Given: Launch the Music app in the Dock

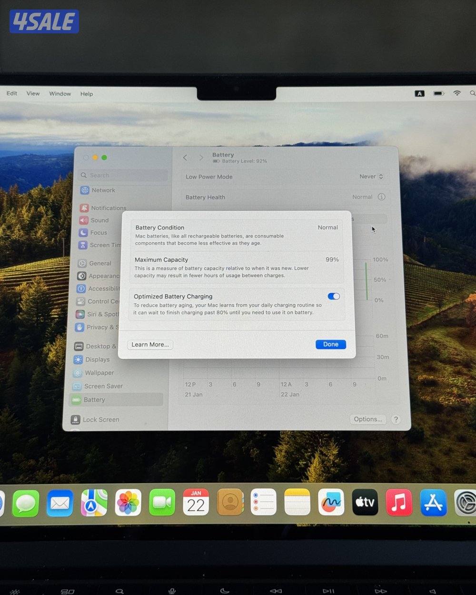Looking at the screenshot, I should pyautogui.click(x=399, y=502).
